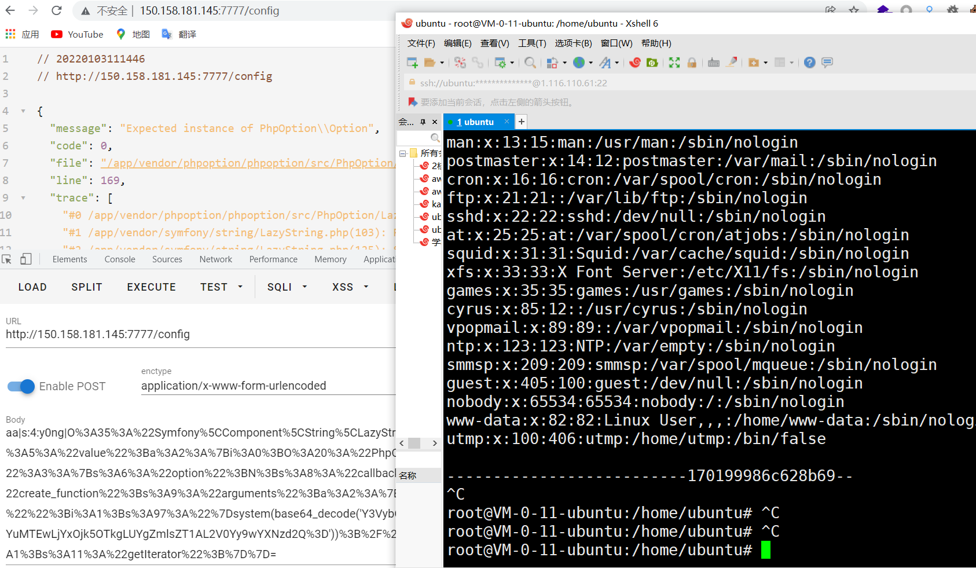Click the red flag add-session icon
Image resolution: width=976 pixels, height=568 pixels.
pyautogui.click(x=413, y=102)
